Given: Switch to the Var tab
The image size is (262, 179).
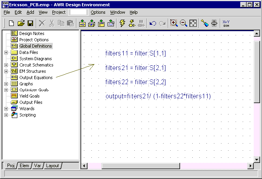Looking at the screenshot, I should [x=37, y=166].
